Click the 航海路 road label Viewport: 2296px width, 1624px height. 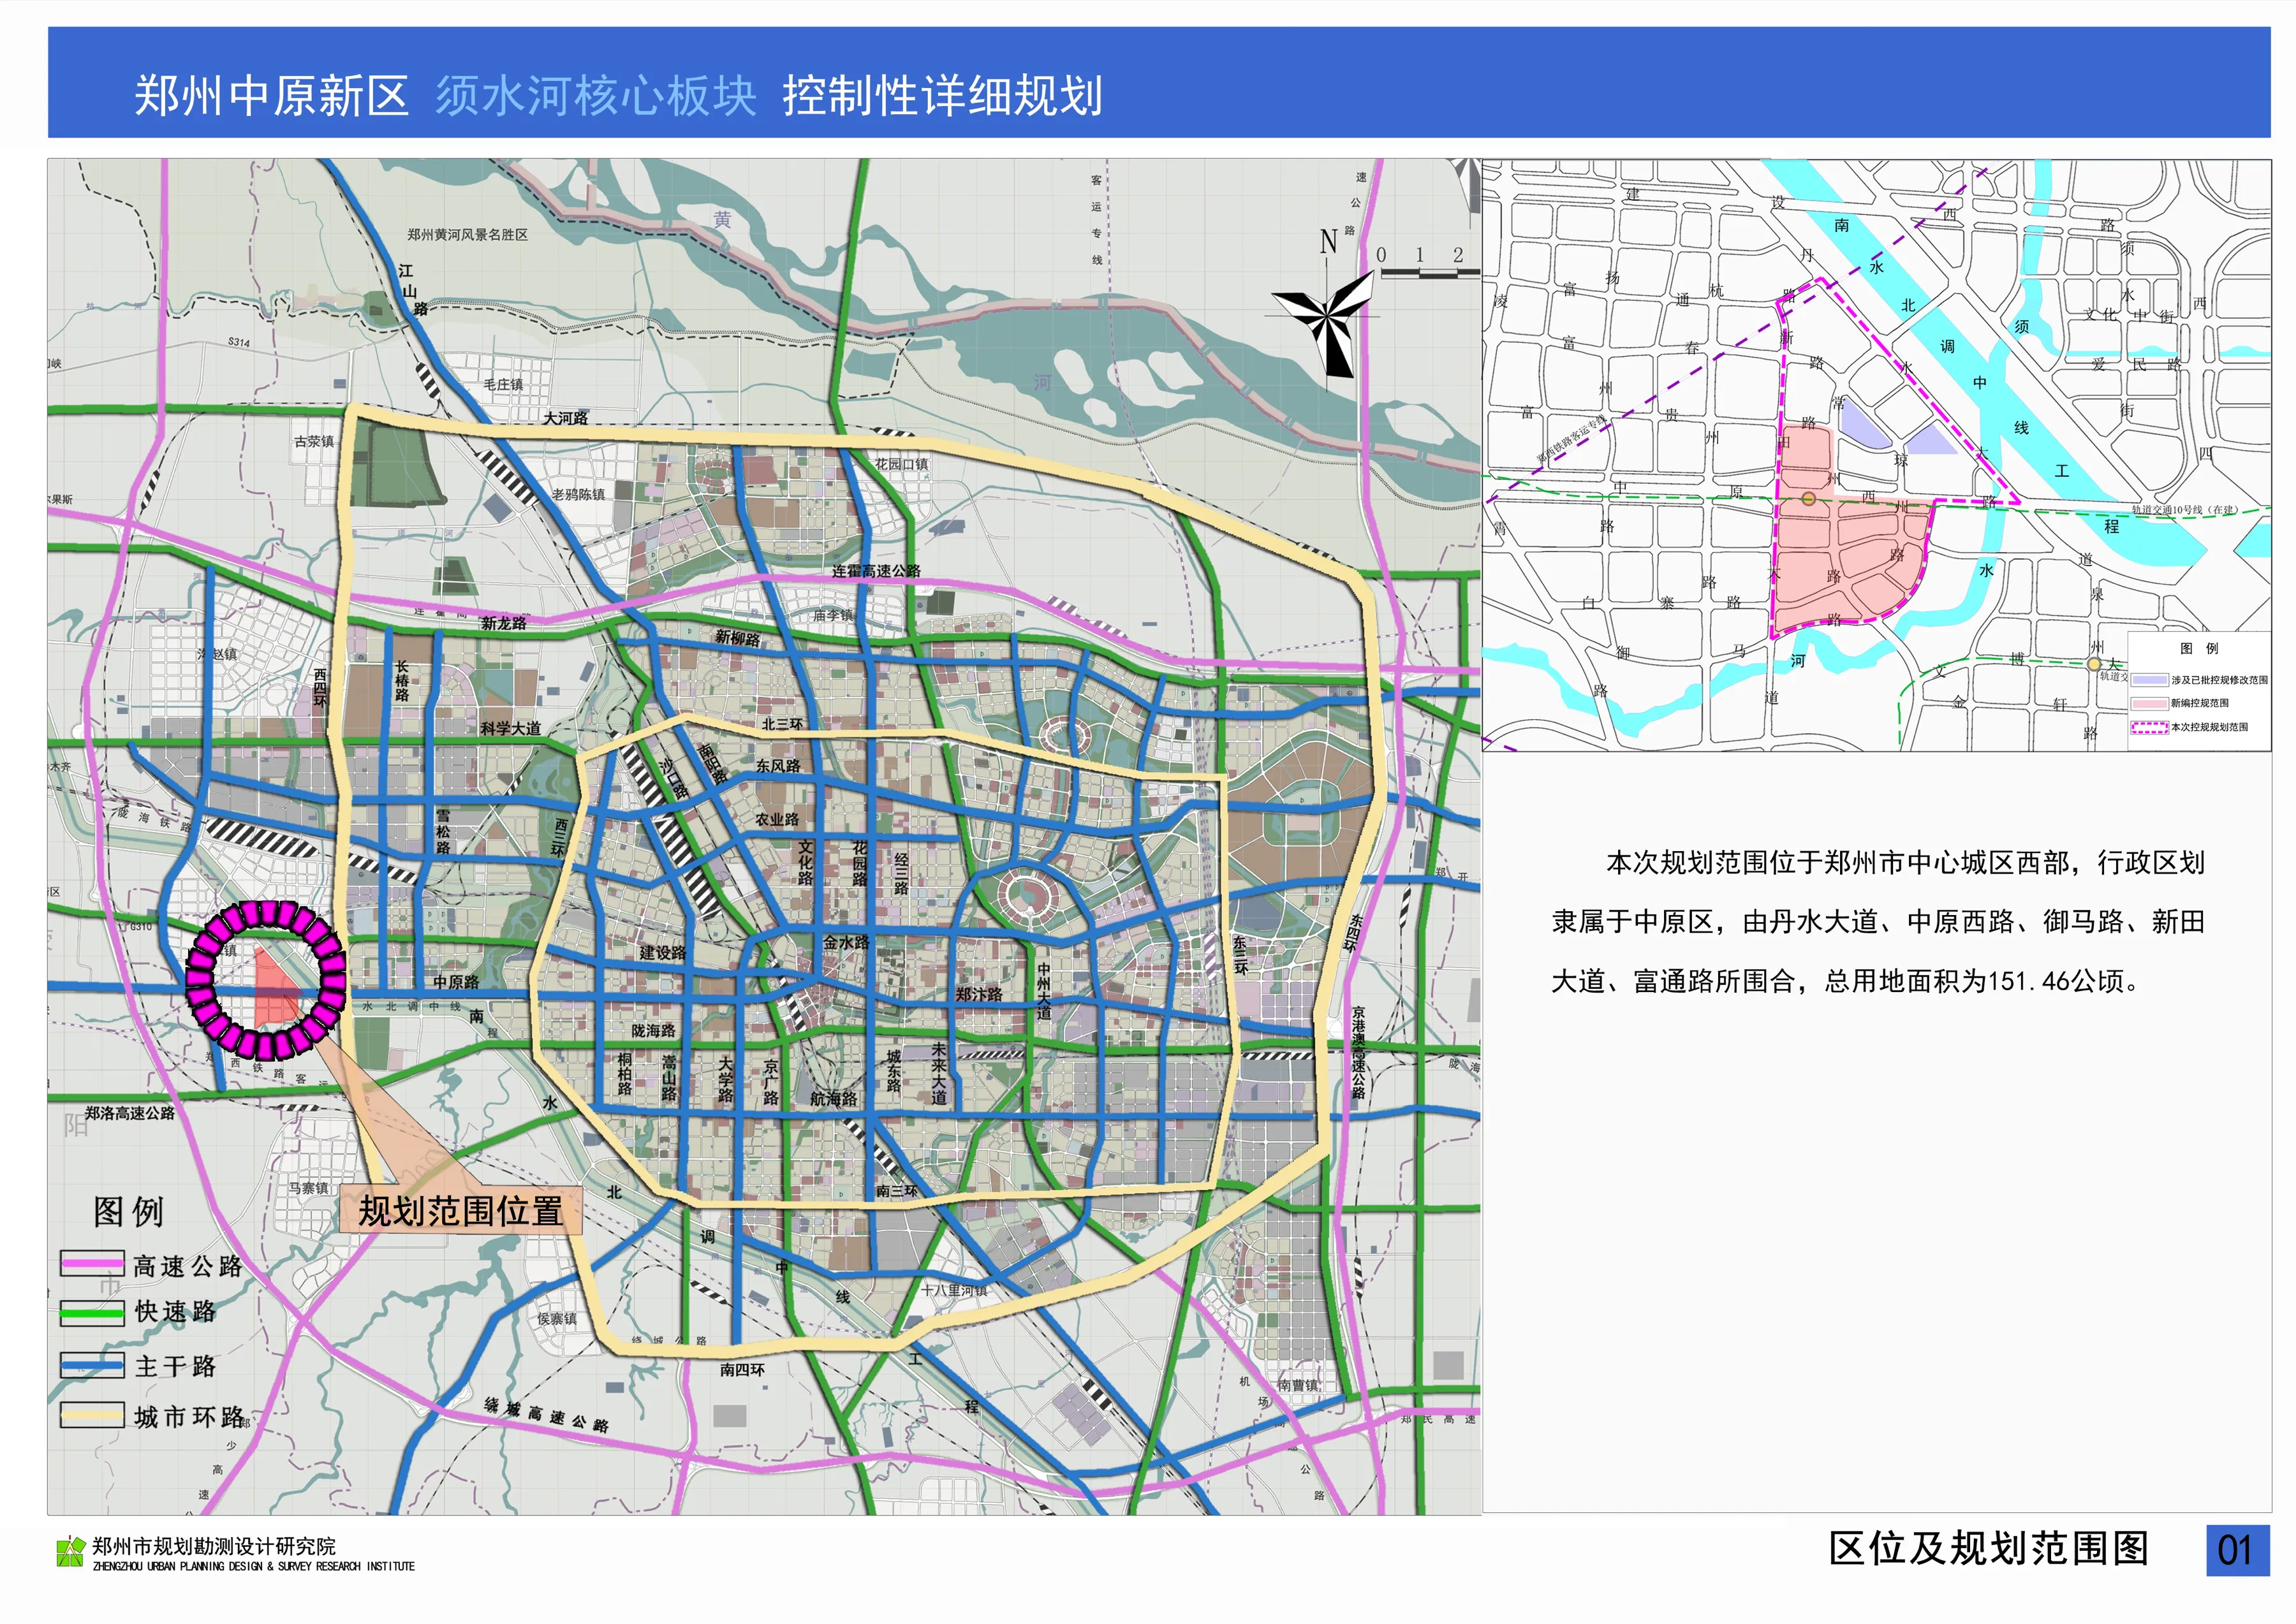point(833,1098)
